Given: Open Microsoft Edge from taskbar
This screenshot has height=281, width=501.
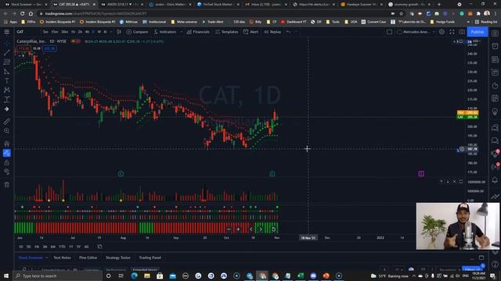Looking at the screenshot, I should coord(134,276).
